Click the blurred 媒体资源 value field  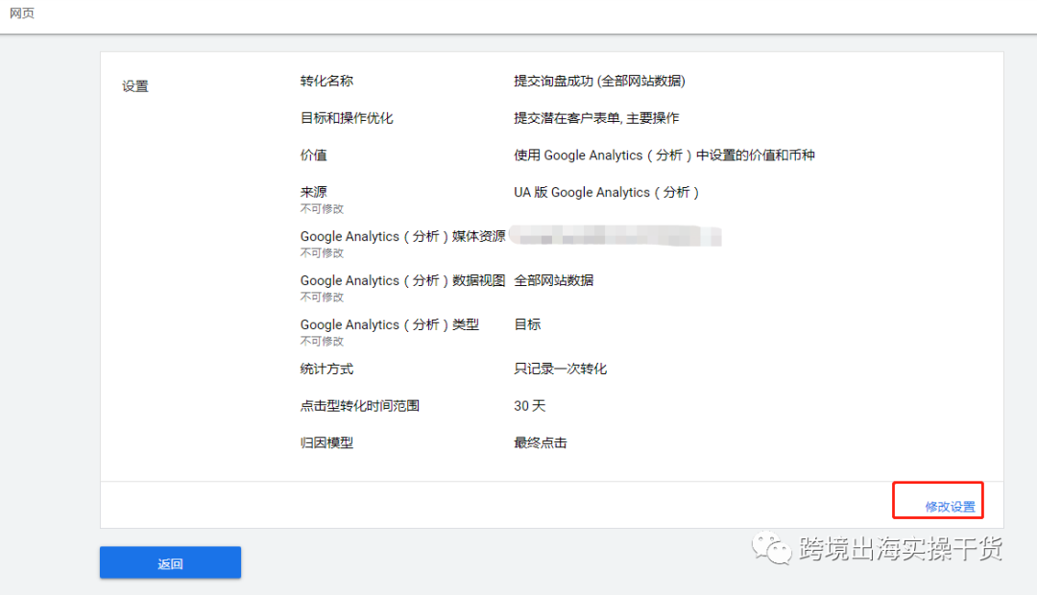(x=615, y=236)
